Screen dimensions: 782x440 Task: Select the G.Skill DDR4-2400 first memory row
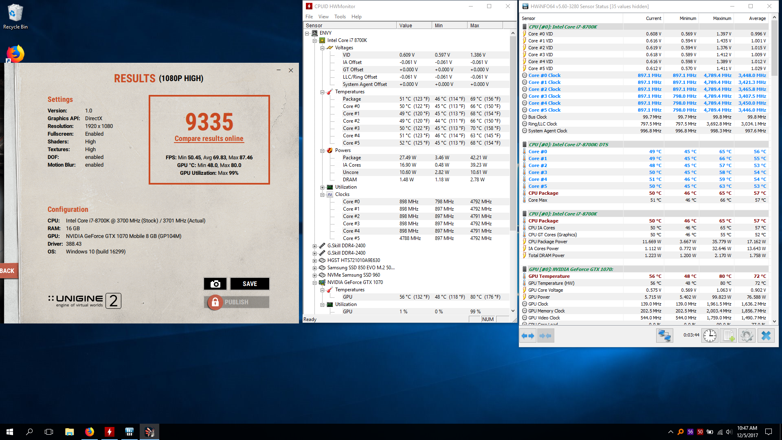(x=346, y=246)
